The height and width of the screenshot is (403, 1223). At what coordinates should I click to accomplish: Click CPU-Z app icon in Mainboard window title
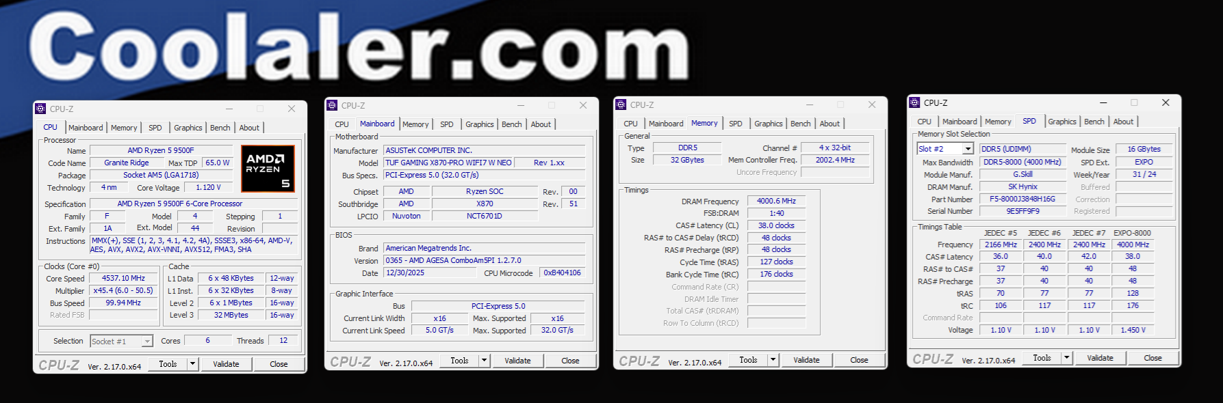pyautogui.click(x=333, y=105)
